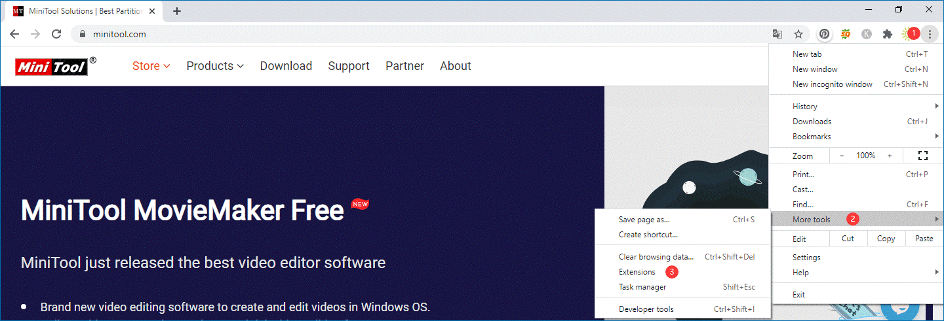Click the MiniTool logo

pos(56,65)
